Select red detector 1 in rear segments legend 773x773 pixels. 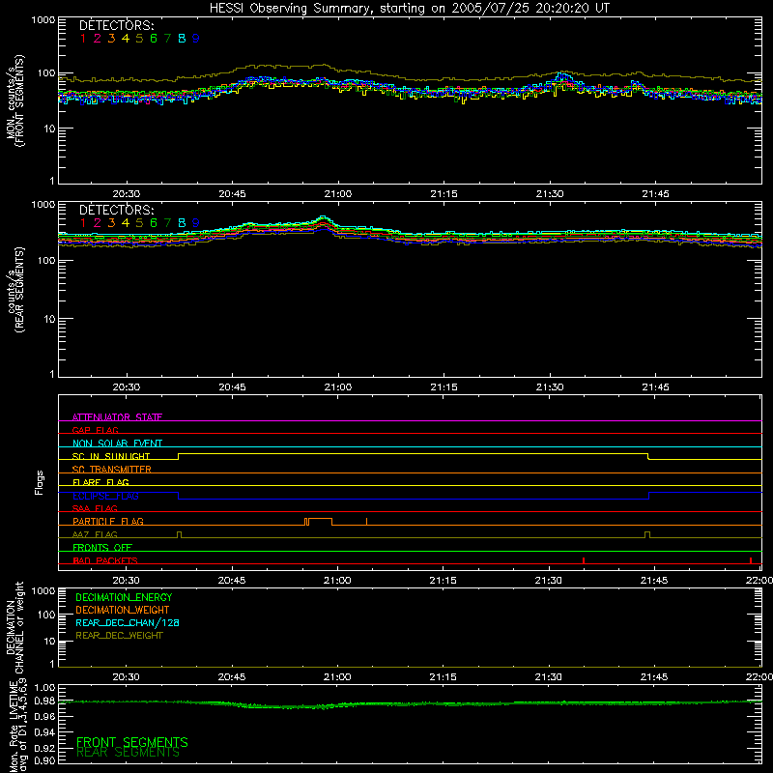[83, 223]
